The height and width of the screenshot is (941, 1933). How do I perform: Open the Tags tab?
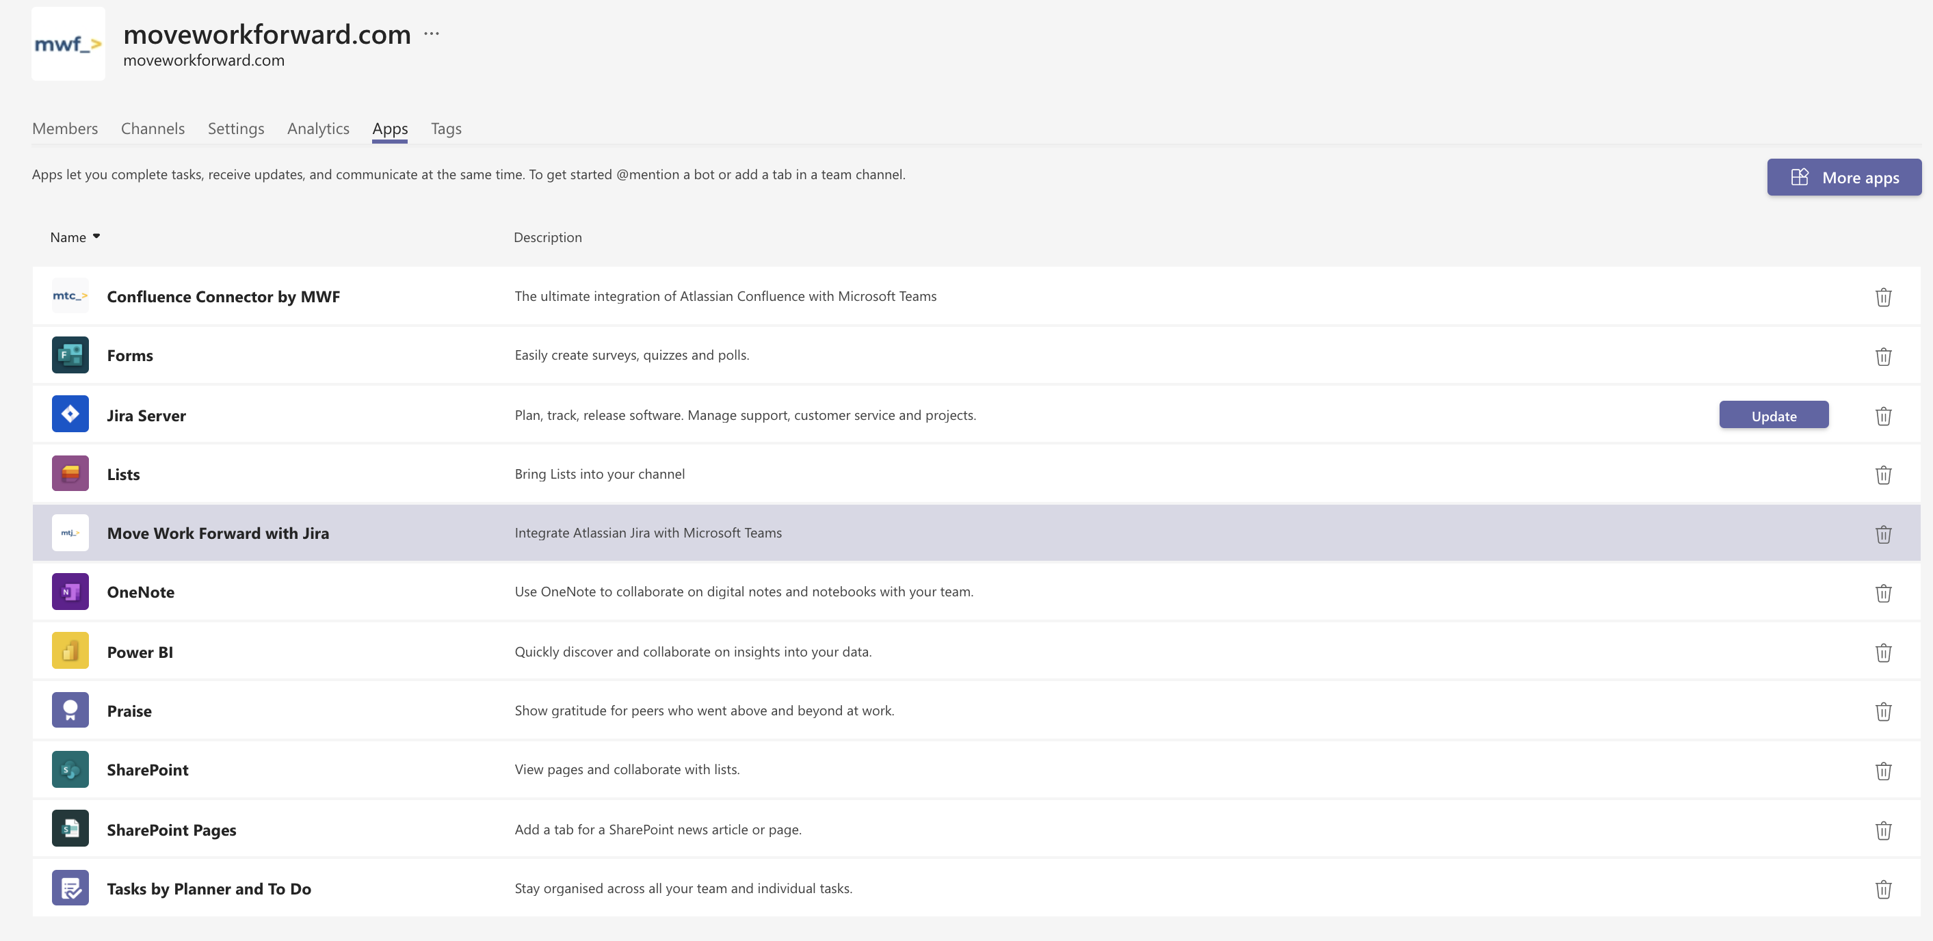pyautogui.click(x=446, y=129)
